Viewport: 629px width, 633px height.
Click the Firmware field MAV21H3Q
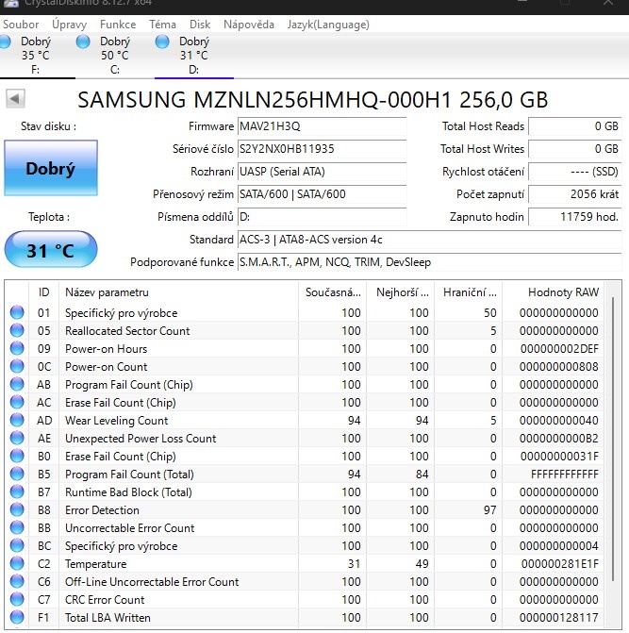(322, 126)
